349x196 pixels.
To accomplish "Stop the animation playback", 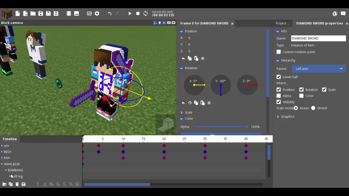I will click(138, 14).
